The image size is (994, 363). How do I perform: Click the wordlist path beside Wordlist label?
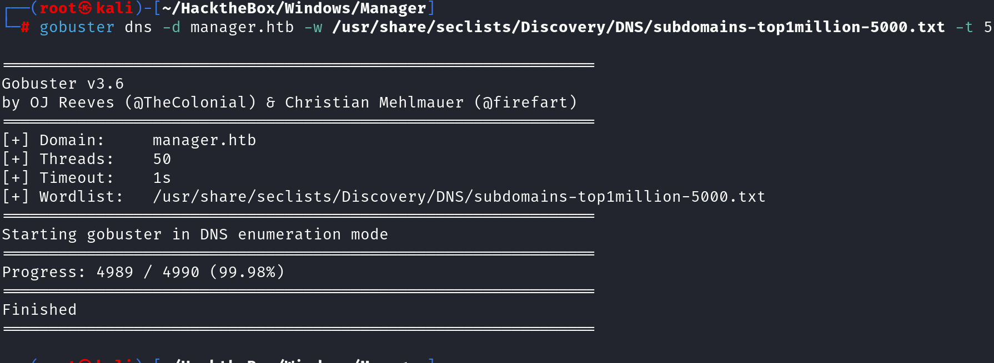[x=459, y=197]
